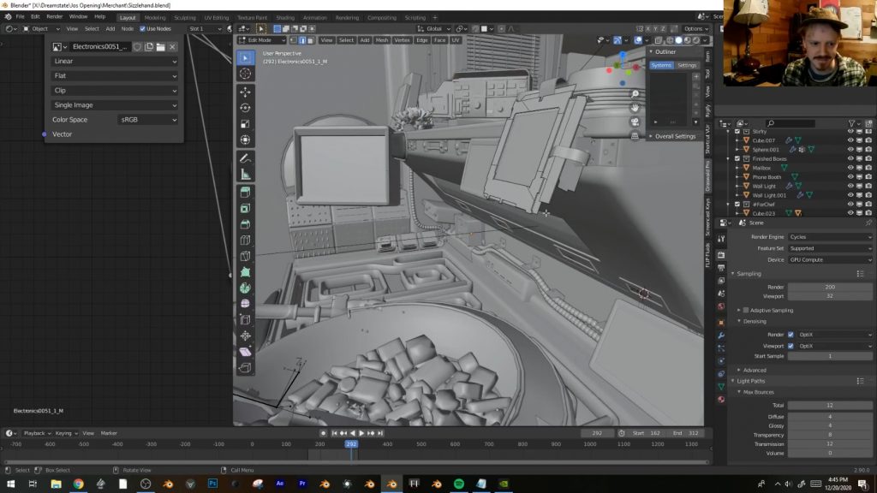Image resolution: width=877 pixels, height=493 pixels.
Task: Select the Cursor tool in viewport toolbar
Action: pyautogui.click(x=246, y=74)
